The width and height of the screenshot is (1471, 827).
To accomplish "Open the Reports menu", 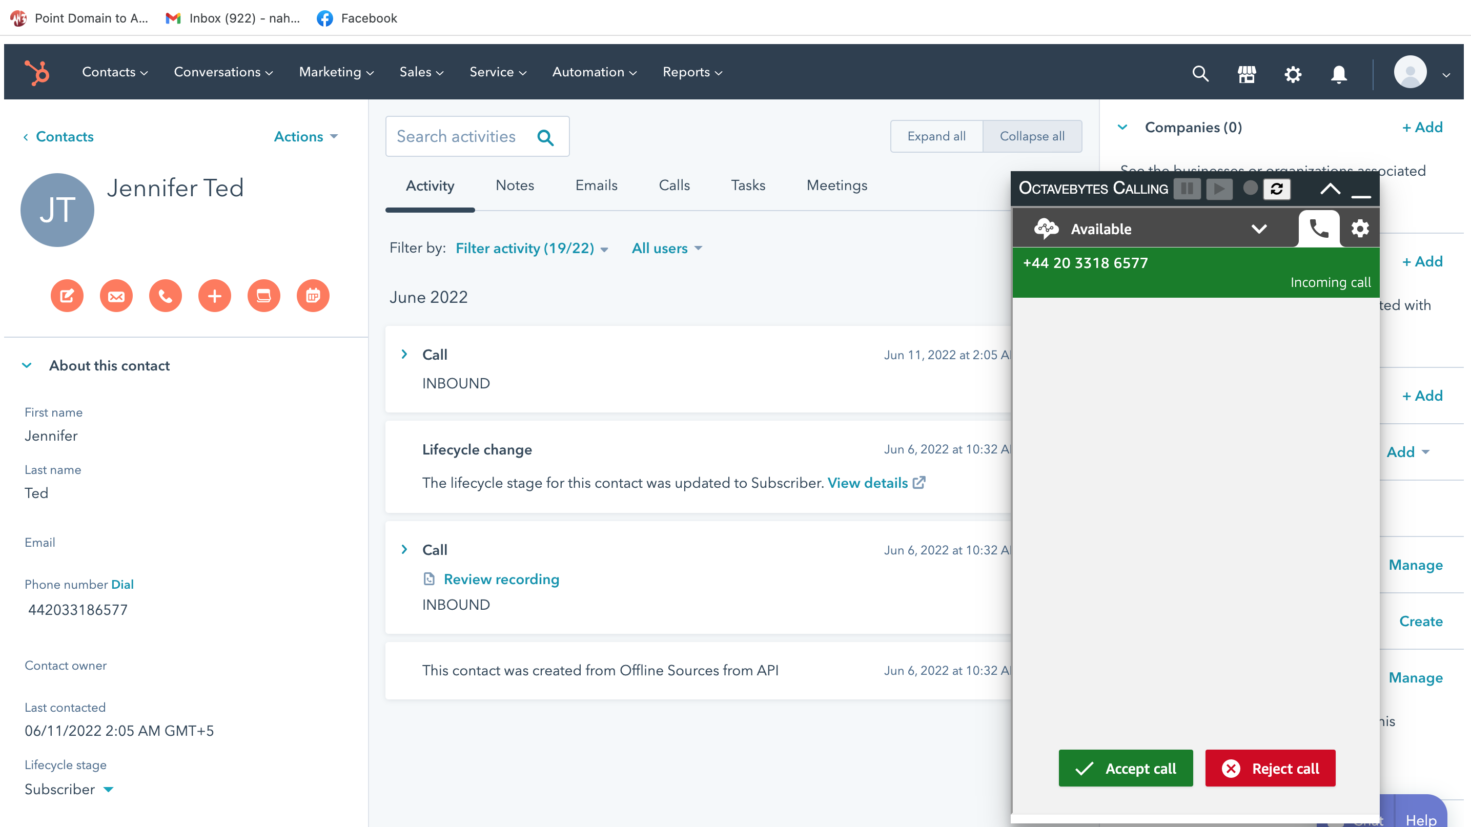I will tap(692, 72).
